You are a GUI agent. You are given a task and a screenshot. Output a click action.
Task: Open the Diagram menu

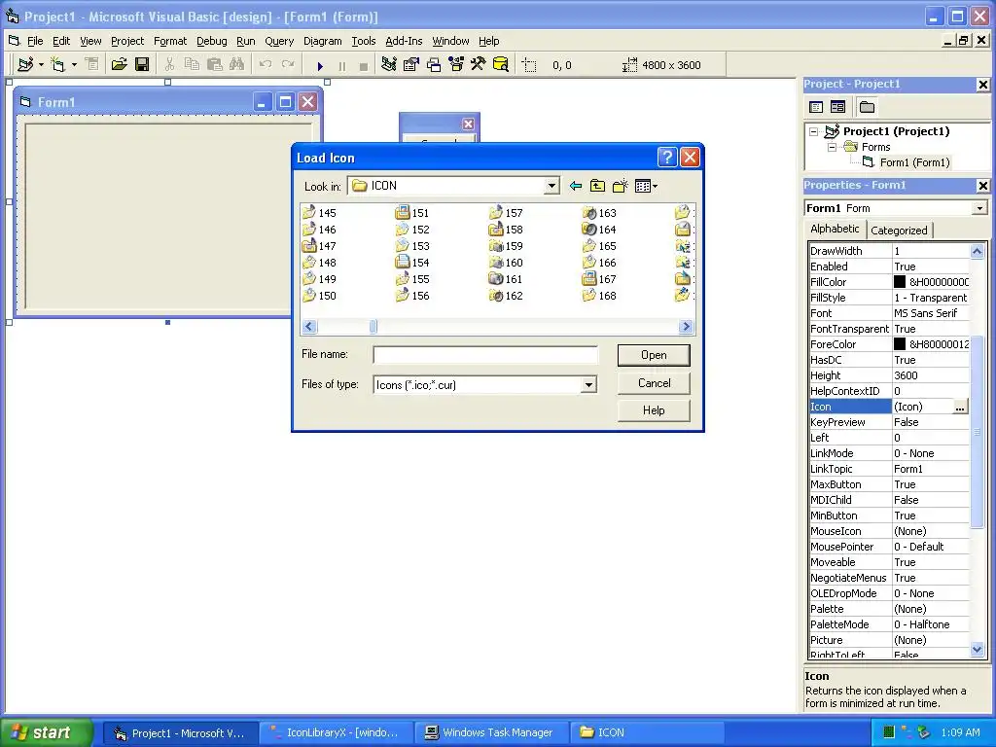pyautogui.click(x=323, y=41)
